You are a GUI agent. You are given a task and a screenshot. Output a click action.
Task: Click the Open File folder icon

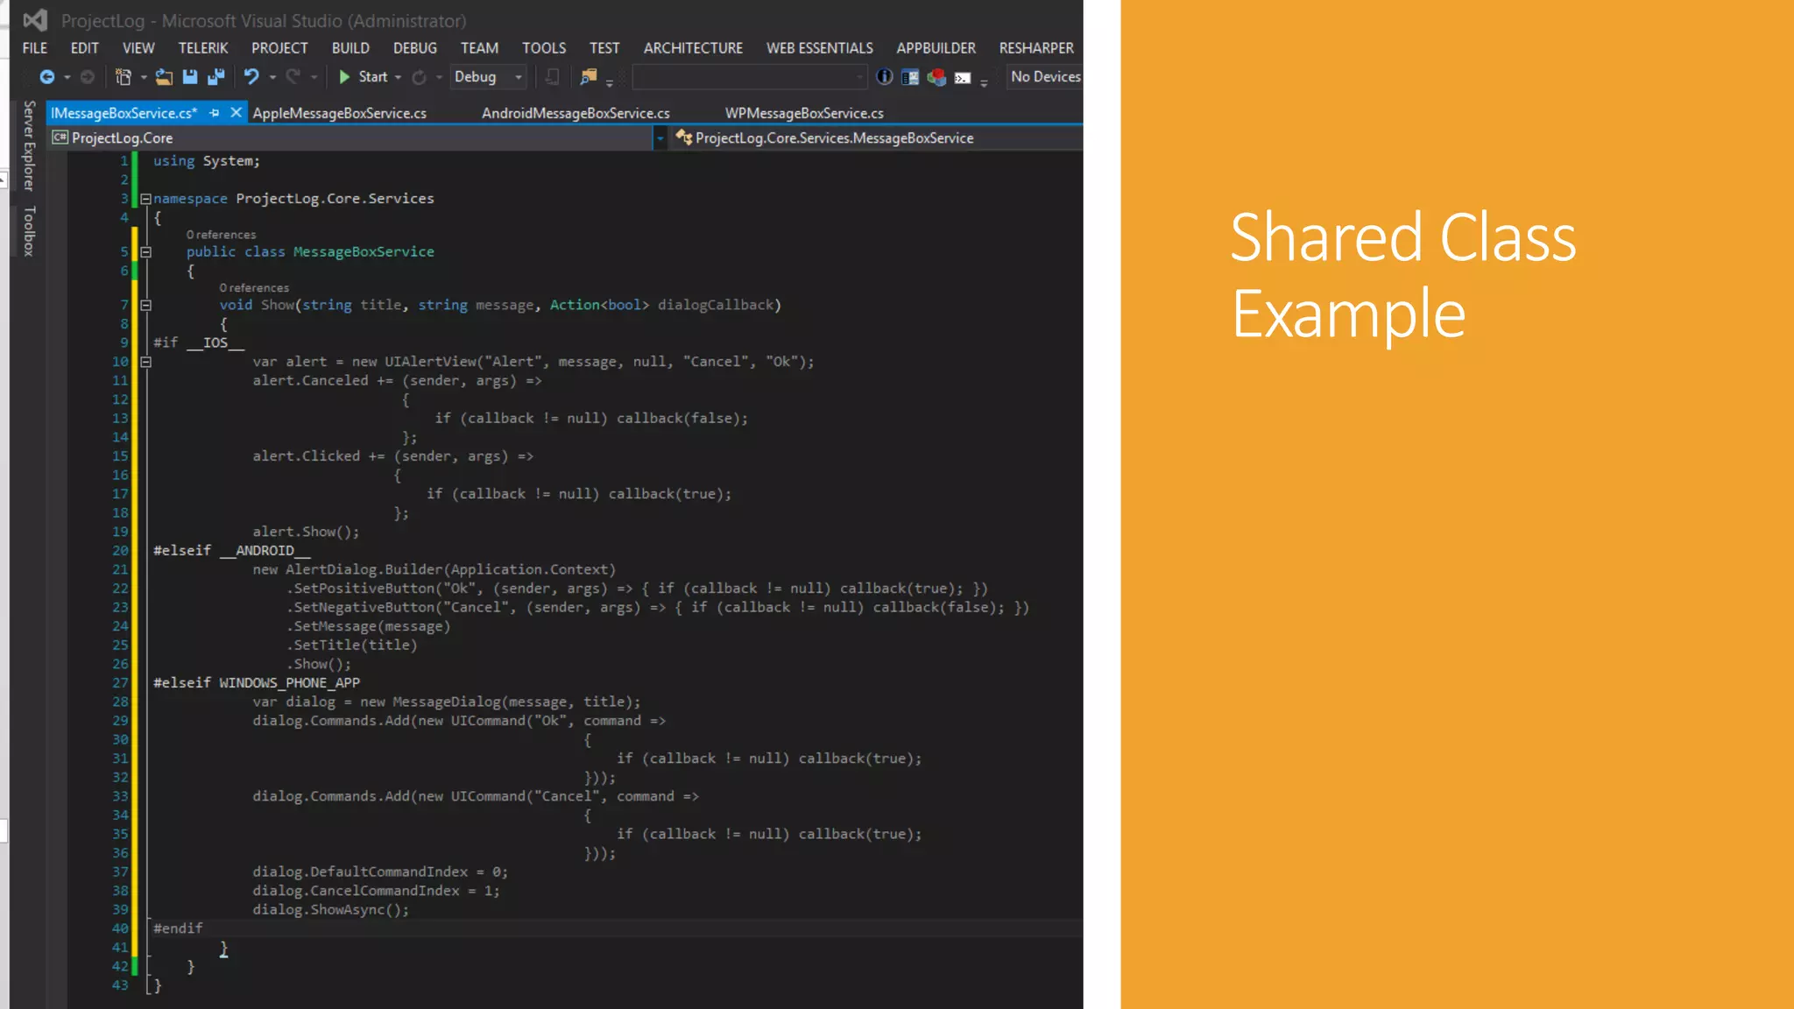pyautogui.click(x=164, y=77)
